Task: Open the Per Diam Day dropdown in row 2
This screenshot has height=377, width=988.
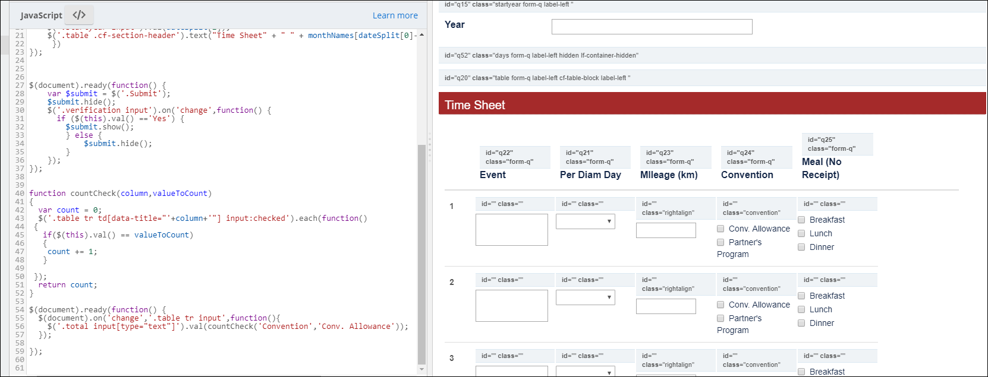Action: pyautogui.click(x=586, y=297)
